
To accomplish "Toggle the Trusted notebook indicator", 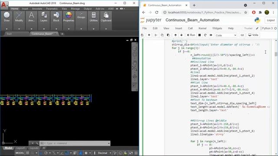I will click(x=248, y=28).
